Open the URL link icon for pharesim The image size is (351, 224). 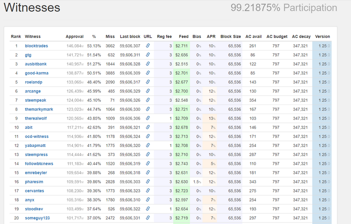[x=148, y=182]
